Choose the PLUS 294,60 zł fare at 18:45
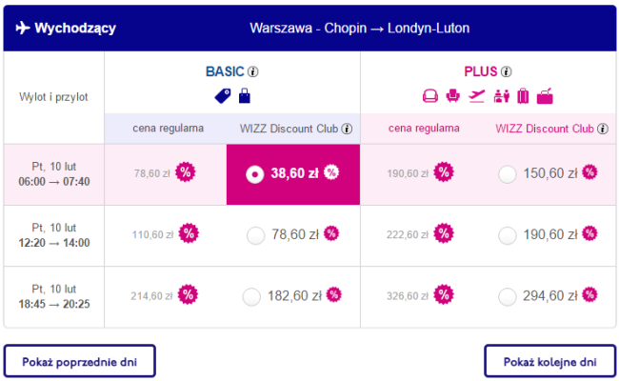Image resolution: width=619 pixels, height=381 pixels. click(508, 296)
